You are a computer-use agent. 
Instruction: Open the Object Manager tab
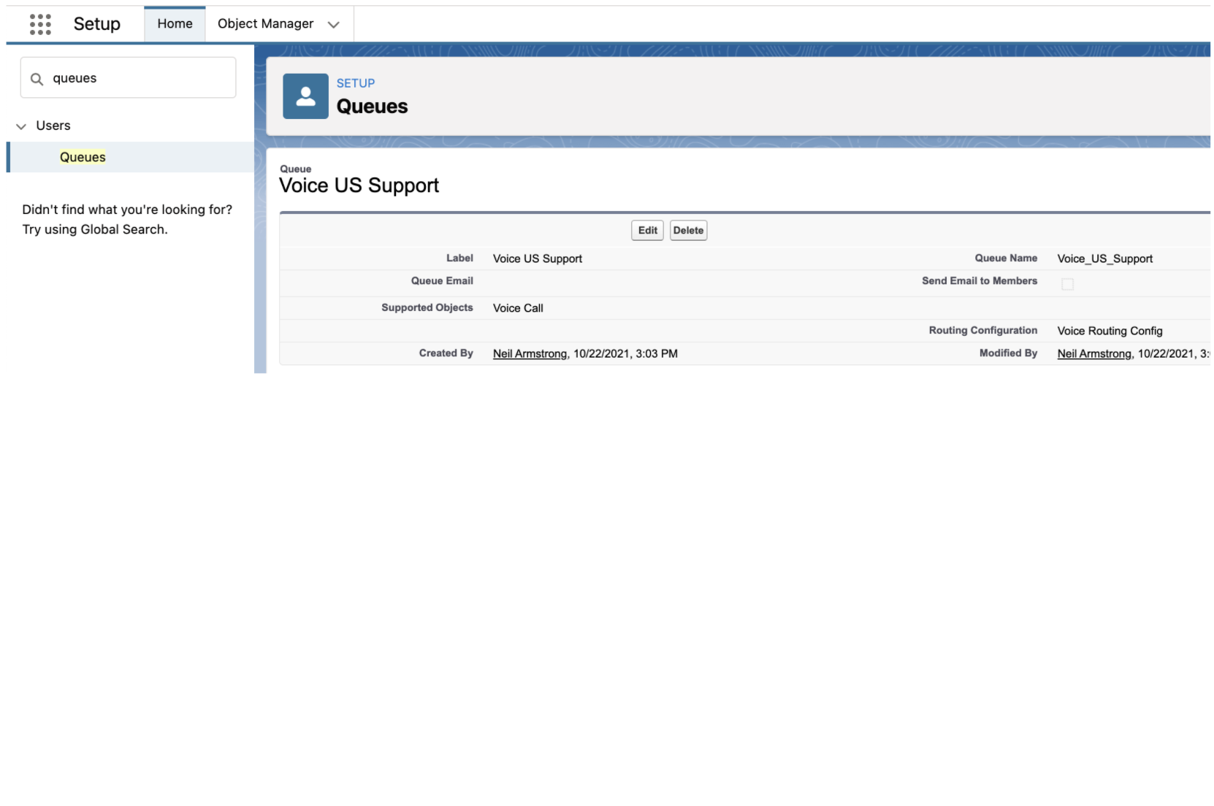(x=265, y=23)
